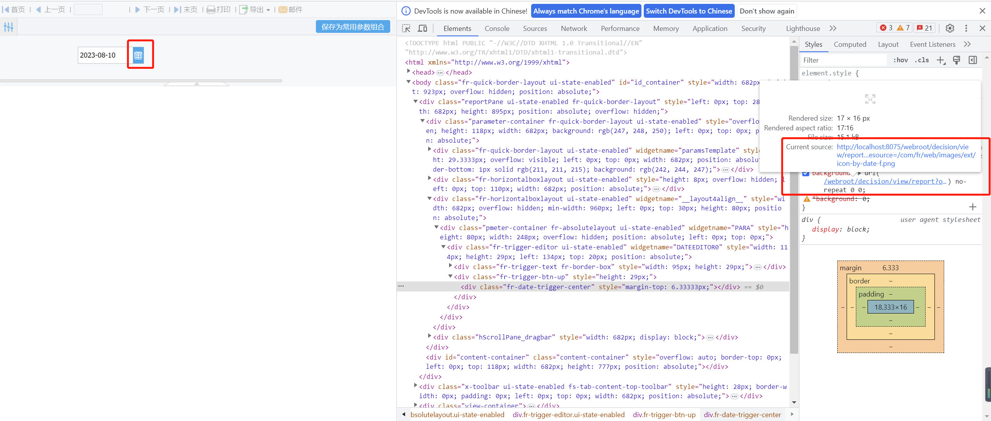Open the export (导出) dropdown
The image size is (991, 421).
(x=255, y=10)
